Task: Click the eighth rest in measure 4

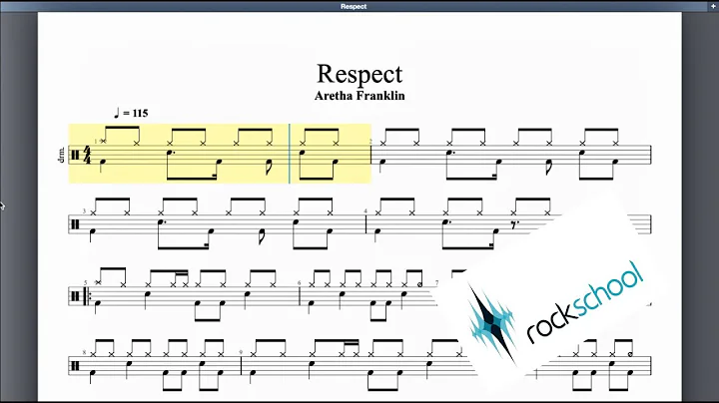Action: [x=515, y=225]
